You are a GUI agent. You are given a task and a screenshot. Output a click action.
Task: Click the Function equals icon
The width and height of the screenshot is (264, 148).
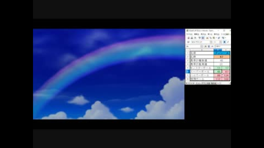tap(212, 46)
